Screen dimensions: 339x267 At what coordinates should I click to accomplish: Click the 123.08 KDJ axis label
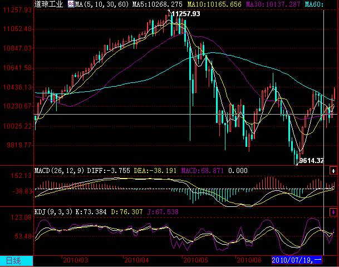pos(21,217)
